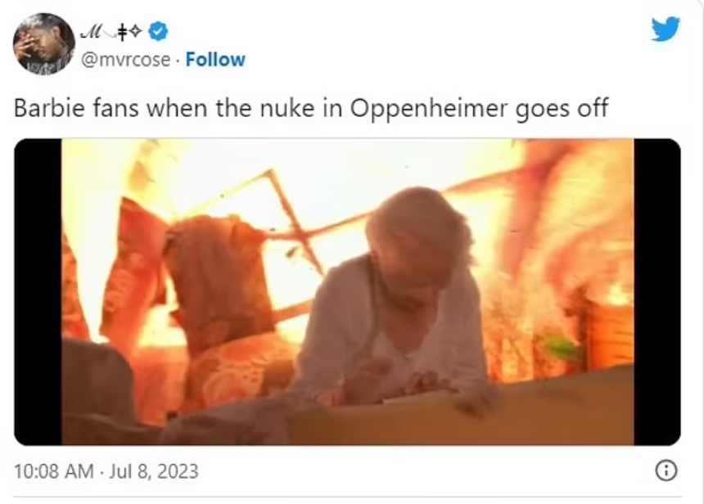The image size is (704, 504).
Task: Click the phrase "goes off" in tweet
Action: pyautogui.click(x=562, y=109)
